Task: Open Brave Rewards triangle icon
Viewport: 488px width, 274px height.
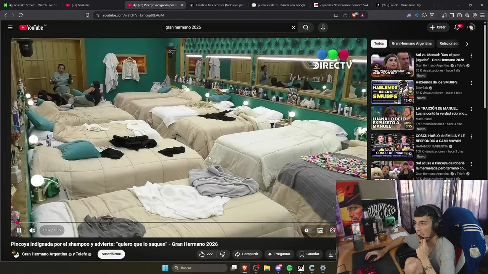Action: [x=362, y=15]
